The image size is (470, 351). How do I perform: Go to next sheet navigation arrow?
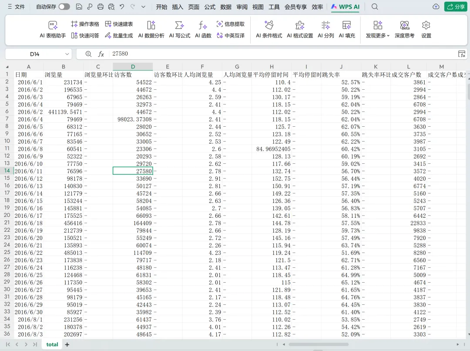click(x=26, y=344)
